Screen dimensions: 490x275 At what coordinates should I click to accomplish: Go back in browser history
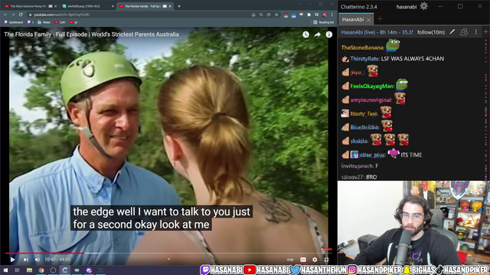click(5, 15)
